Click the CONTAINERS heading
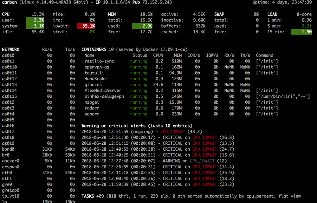Viewport: 317px width, 203px height. (x=94, y=49)
